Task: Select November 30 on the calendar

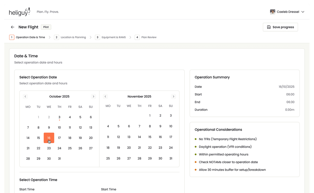Action: click(x=171, y=158)
